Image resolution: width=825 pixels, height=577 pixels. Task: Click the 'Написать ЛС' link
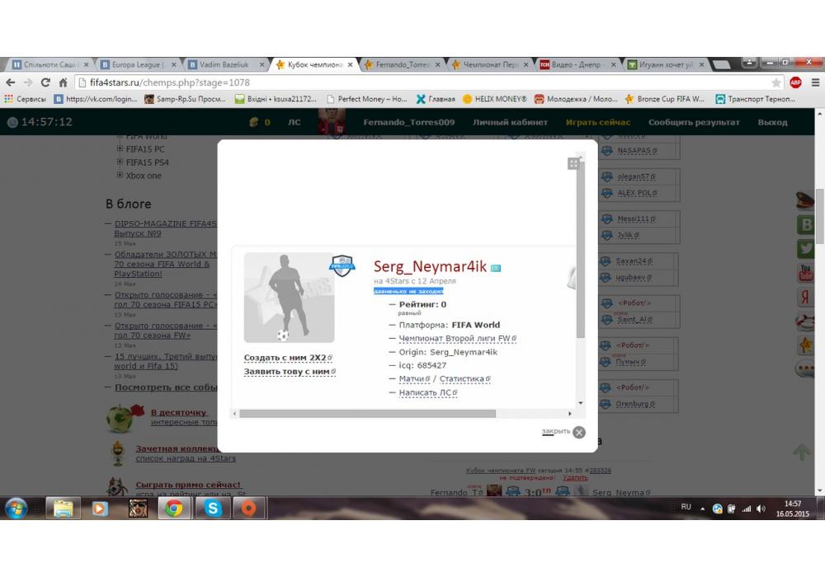click(425, 393)
